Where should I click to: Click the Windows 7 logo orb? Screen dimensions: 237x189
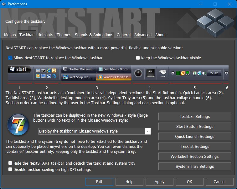(x=18, y=124)
